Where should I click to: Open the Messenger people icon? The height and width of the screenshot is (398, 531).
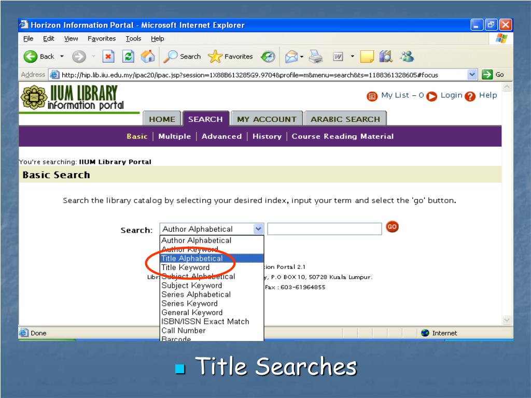coord(407,56)
